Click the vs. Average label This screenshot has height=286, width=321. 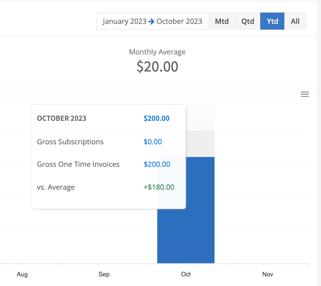[56, 187]
